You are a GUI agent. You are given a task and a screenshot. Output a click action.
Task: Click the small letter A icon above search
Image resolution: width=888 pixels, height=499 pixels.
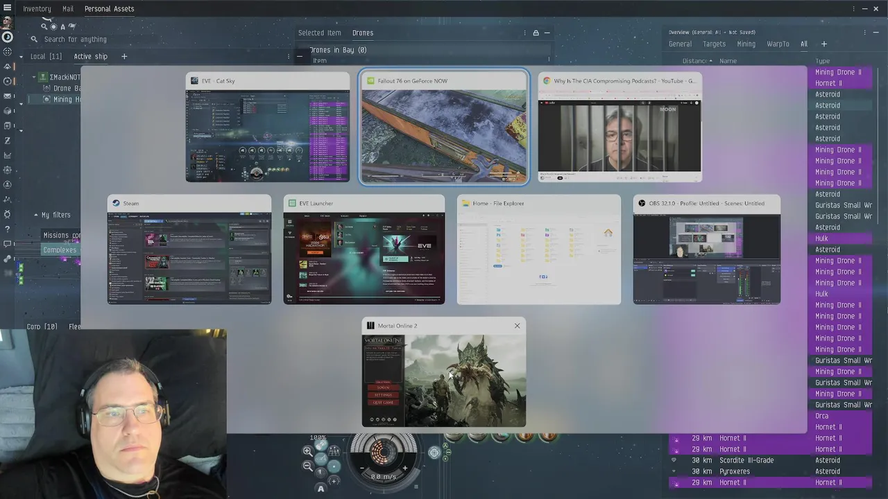62,27
